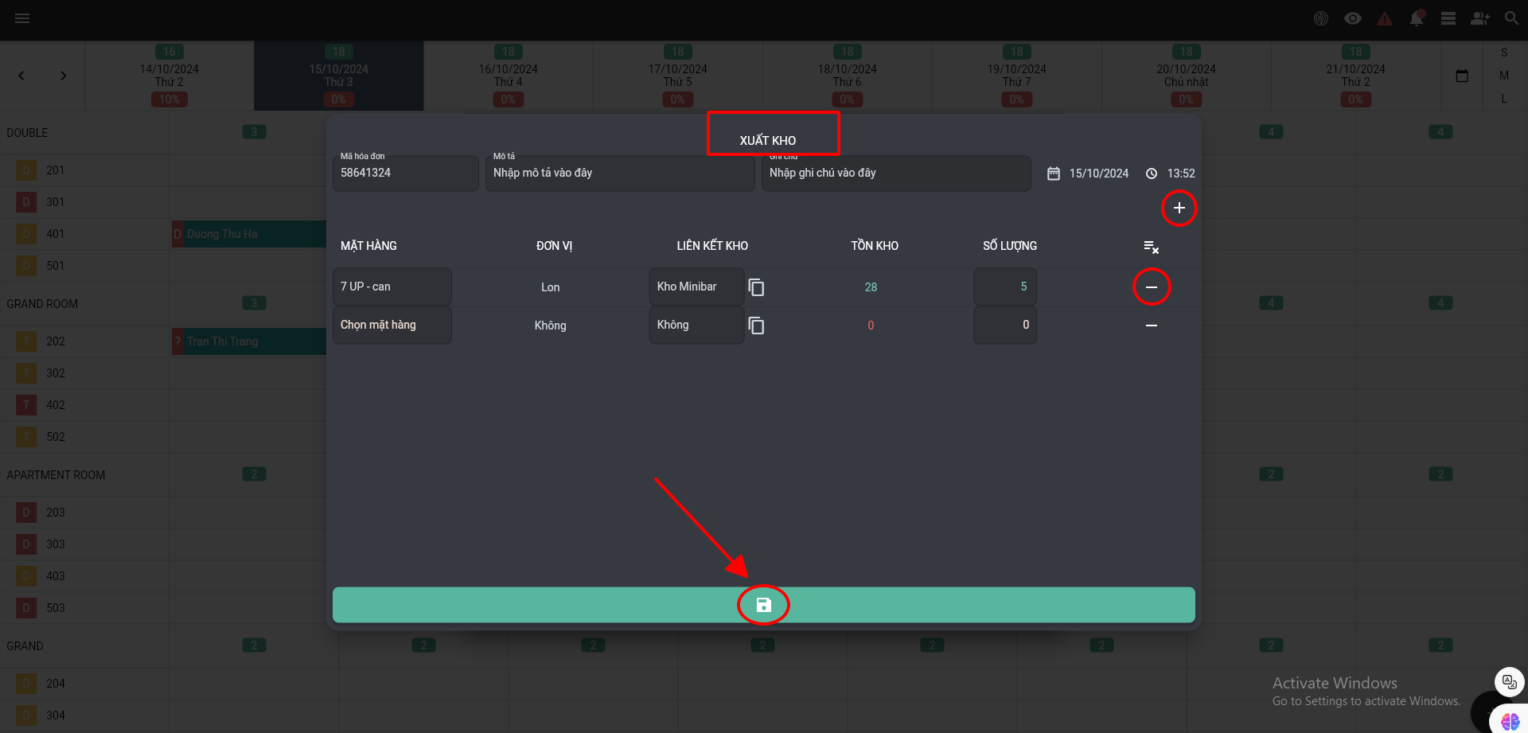Add a new item row with plus
The width and height of the screenshot is (1528, 733).
click(1179, 208)
